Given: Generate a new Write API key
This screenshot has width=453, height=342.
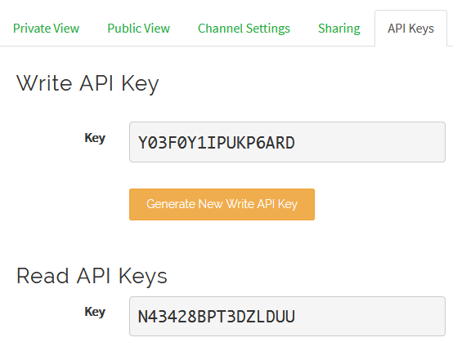Looking at the screenshot, I should pyautogui.click(x=222, y=204).
